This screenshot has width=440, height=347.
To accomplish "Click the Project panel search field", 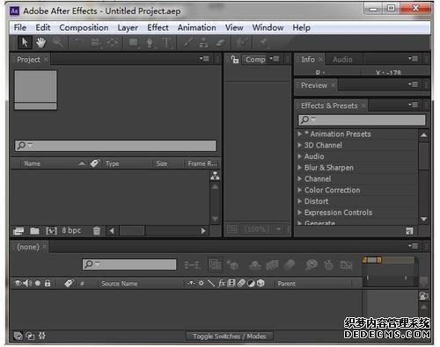I will click(115, 146).
